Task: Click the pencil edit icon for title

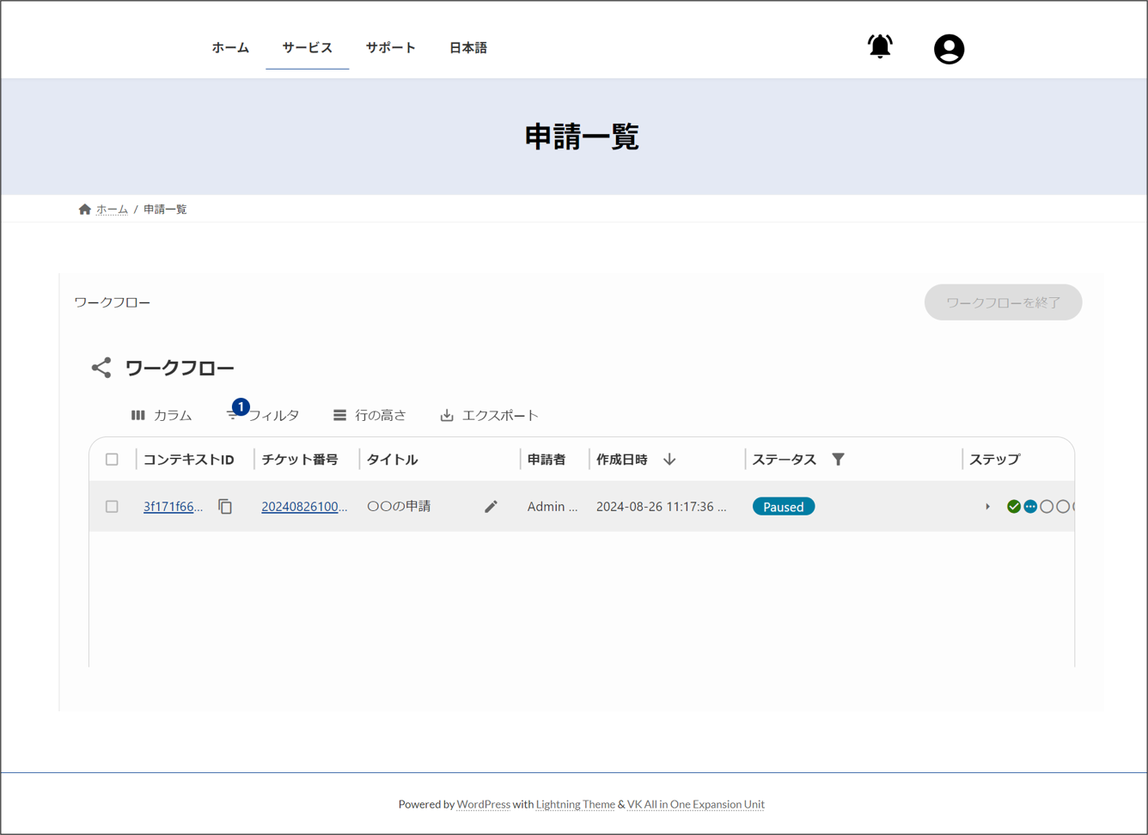Action: pyautogui.click(x=491, y=507)
